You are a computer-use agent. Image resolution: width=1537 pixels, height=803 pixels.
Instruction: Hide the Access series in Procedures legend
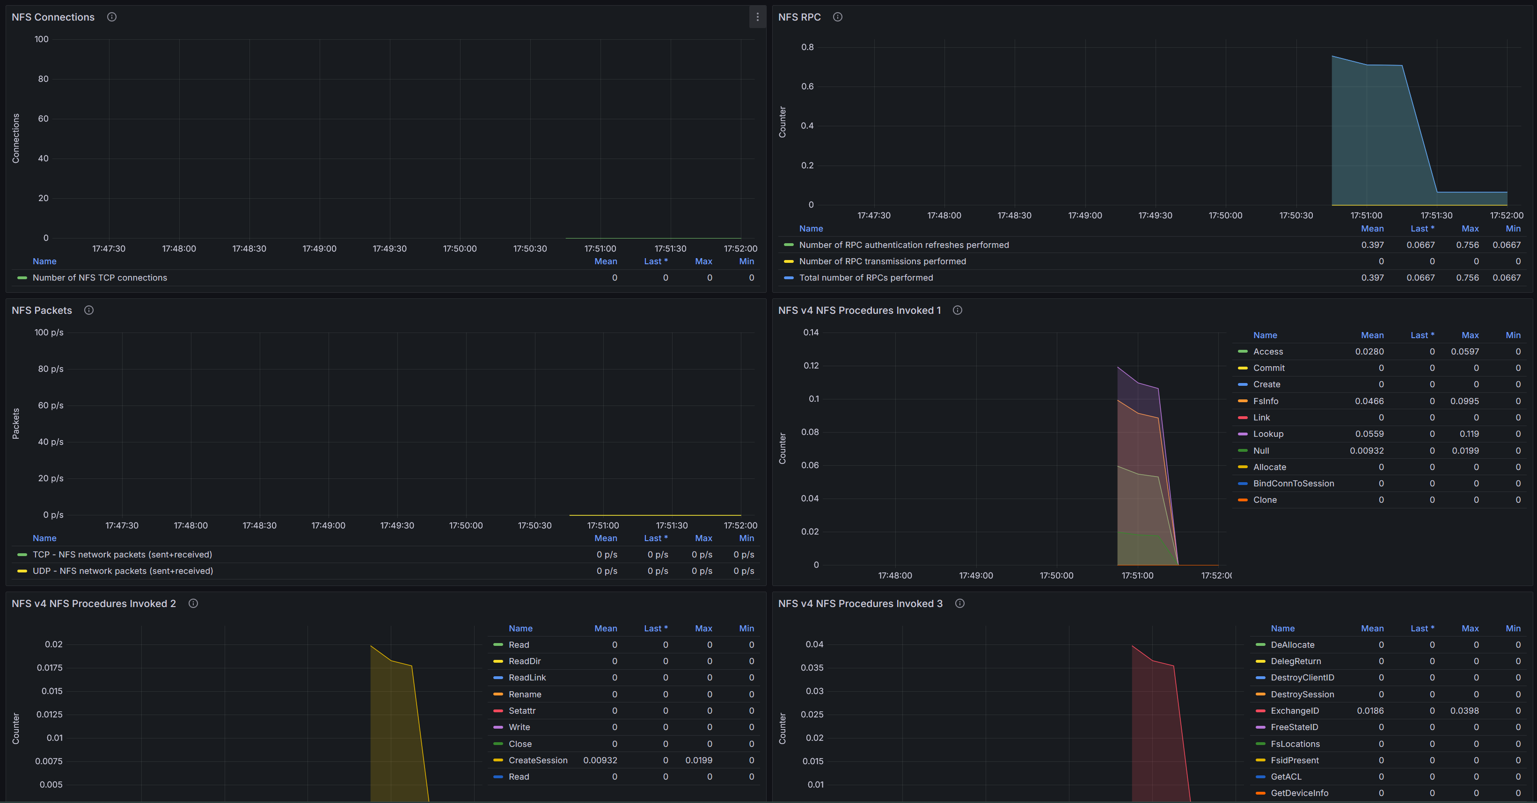[x=1268, y=351]
